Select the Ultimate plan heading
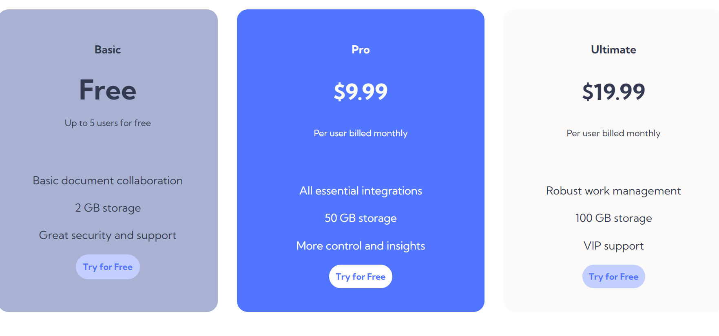Image resolution: width=719 pixels, height=336 pixels. 613,50
